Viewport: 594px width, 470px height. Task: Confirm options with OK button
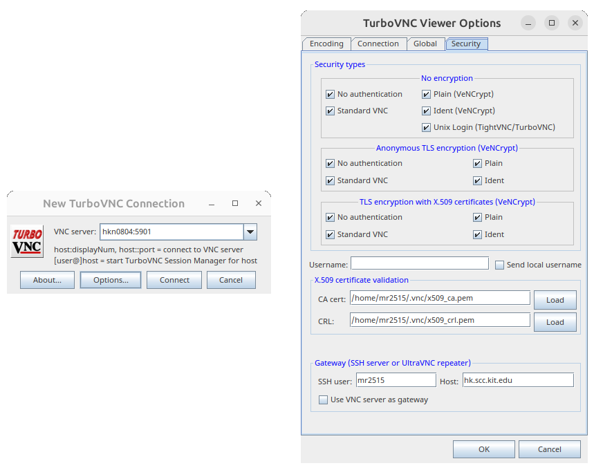tap(484, 449)
